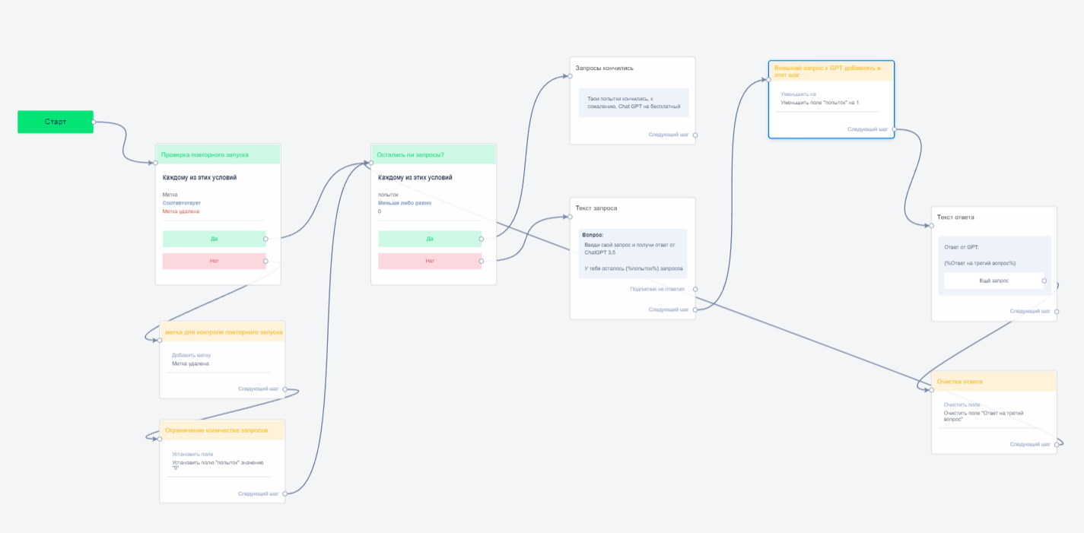Click the green Старт block

(x=55, y=122)
